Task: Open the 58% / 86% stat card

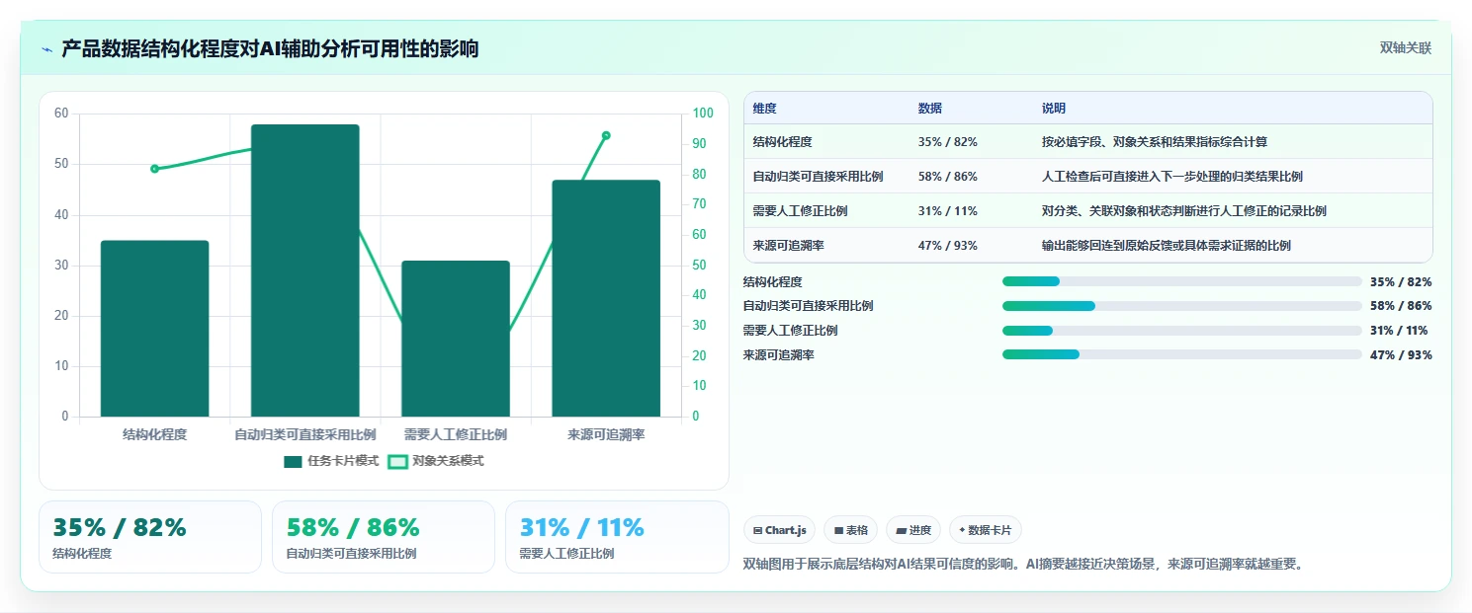Action: coord(384,537)
